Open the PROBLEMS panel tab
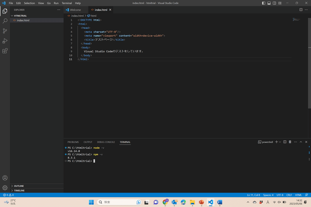Viewport: 311px width, 207px height. tap(73, 142)
